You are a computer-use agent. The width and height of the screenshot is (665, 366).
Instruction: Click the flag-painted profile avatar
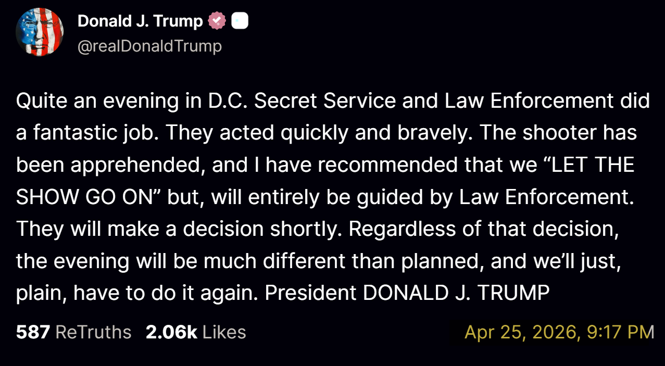[x=40, y=32]
